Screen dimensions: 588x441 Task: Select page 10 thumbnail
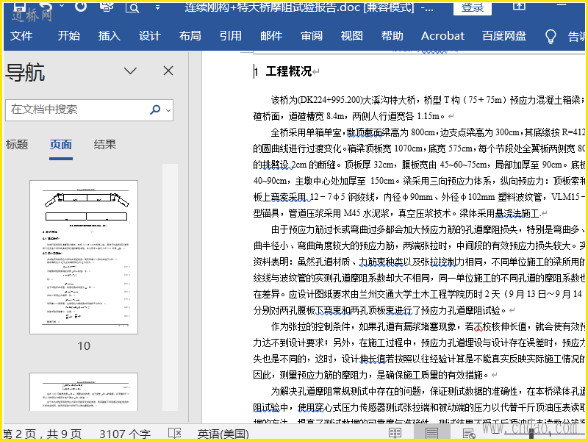[x=83, y=257]
